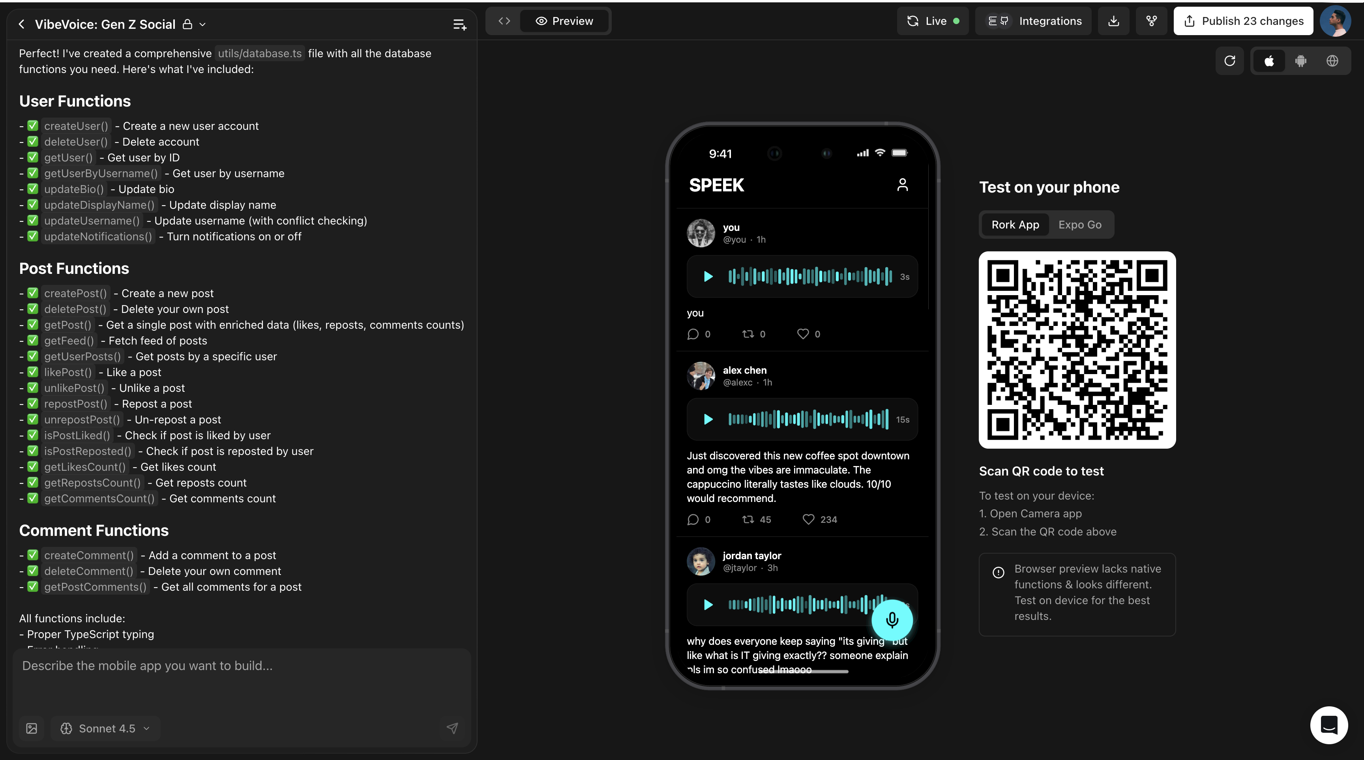Refresh the preview with reload icon
This screenshot has width=1364, height=760.
click(x=1229, y=61)
